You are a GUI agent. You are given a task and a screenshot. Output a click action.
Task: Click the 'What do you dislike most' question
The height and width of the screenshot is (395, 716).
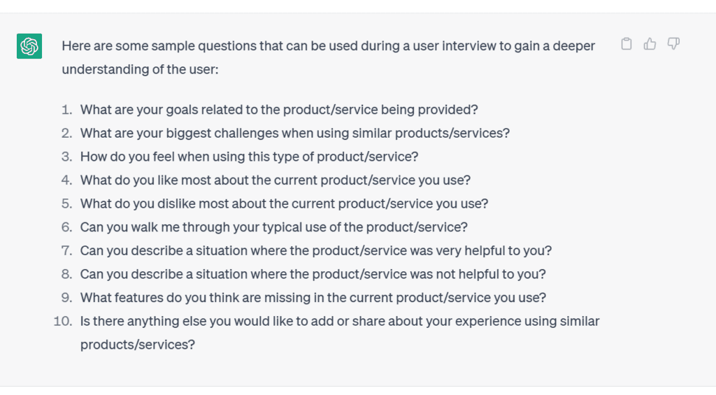click(x=284, y=203)
